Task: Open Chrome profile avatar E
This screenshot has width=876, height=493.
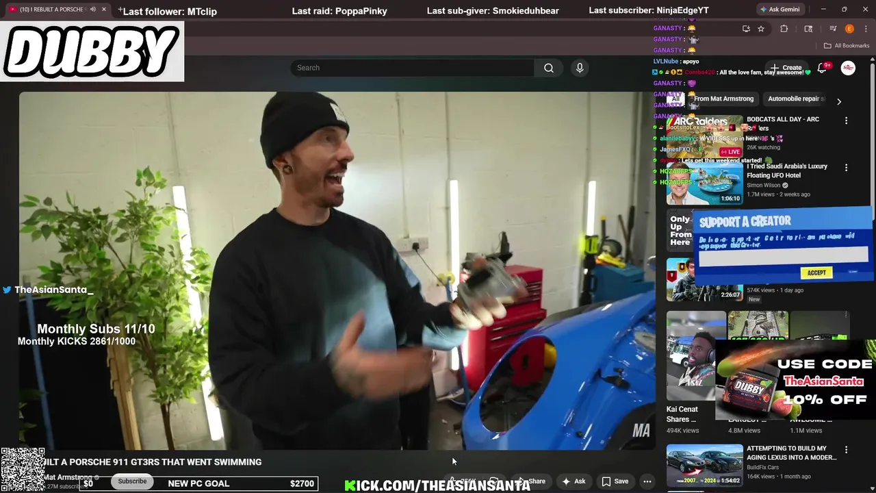Action: point(849,29)
